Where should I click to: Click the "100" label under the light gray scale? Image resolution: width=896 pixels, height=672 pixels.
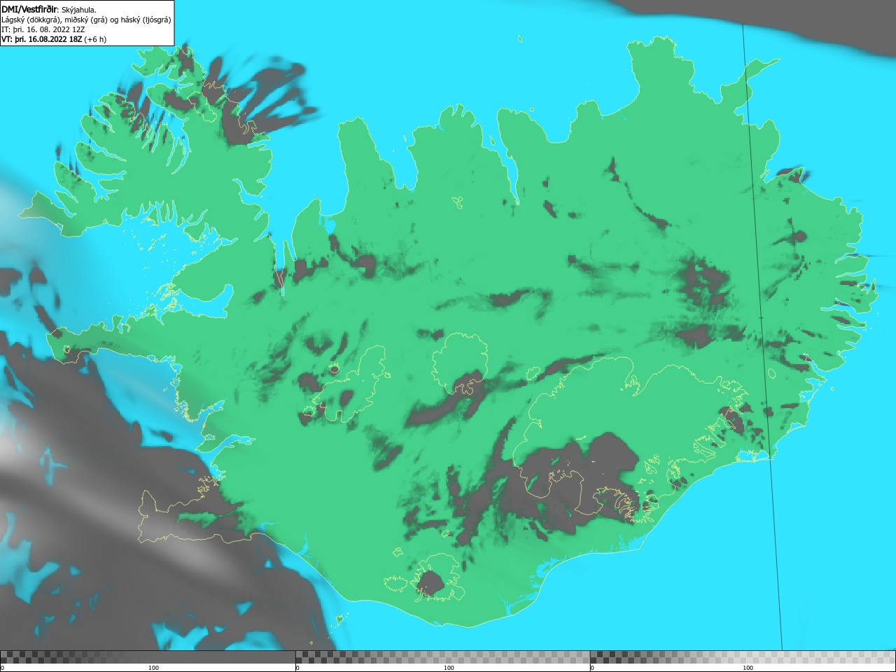(x=748, y=668)
